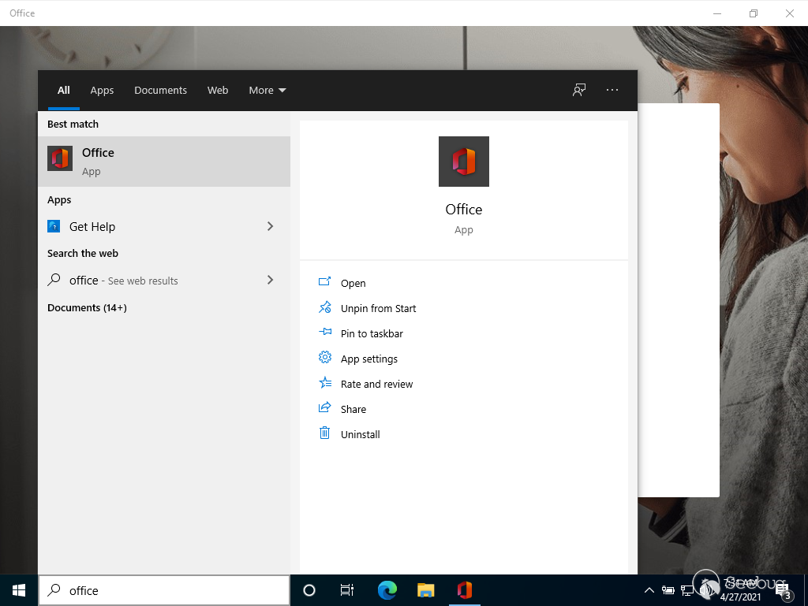Select the Web search tab
Screen dimensions: 808x606
coord(218,91)
